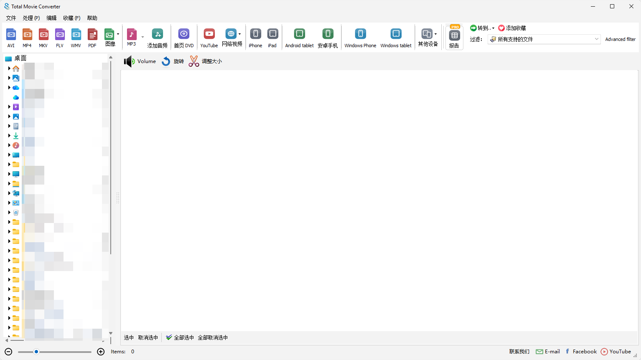Select MKV conversion icon
Screen dimensions: 641x360
(43, 38)
